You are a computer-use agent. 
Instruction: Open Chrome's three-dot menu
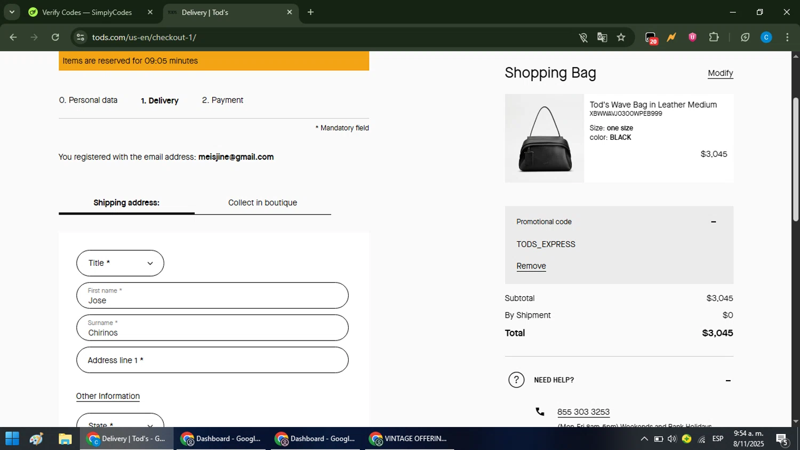click(787, 37)
